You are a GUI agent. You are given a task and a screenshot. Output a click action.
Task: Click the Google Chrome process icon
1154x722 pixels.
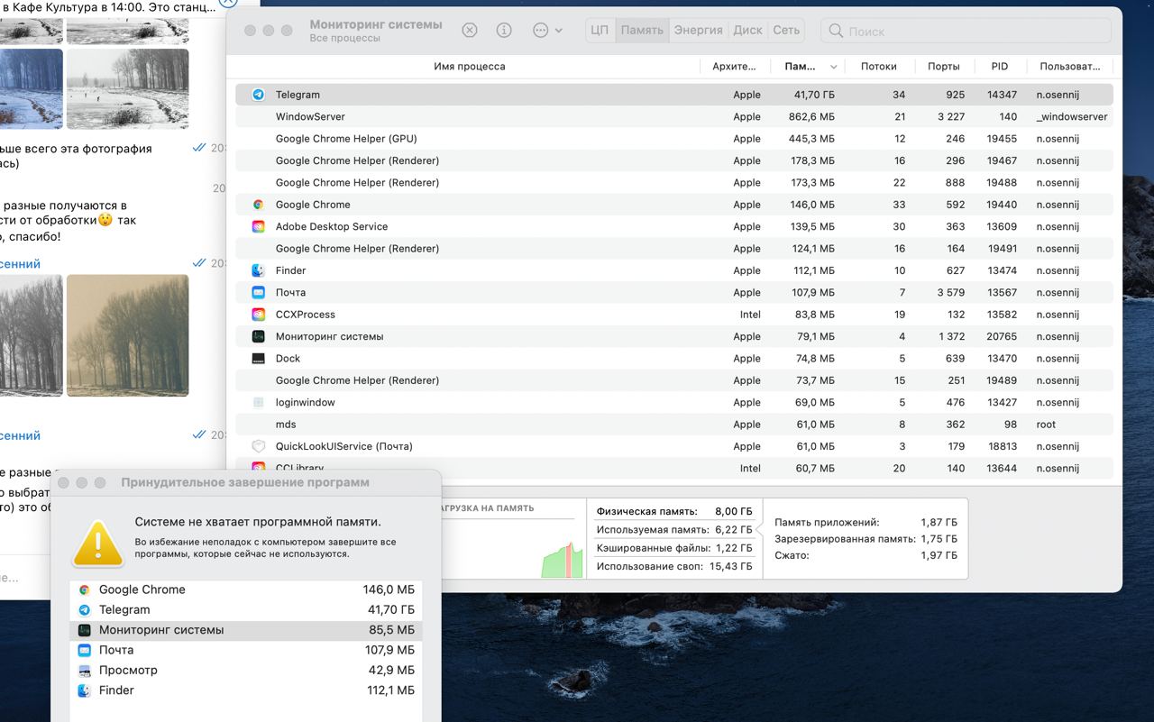(259, 205)
